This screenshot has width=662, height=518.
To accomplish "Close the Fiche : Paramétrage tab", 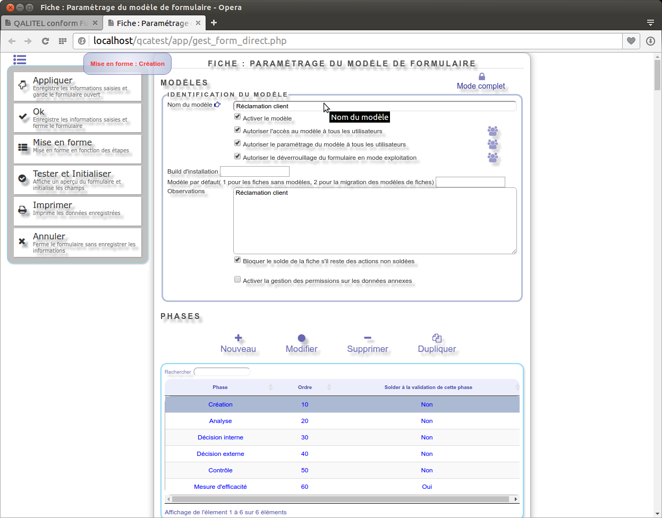I will (198, 23).
